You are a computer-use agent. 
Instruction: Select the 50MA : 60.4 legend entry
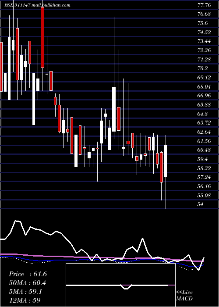coord(28,283)
